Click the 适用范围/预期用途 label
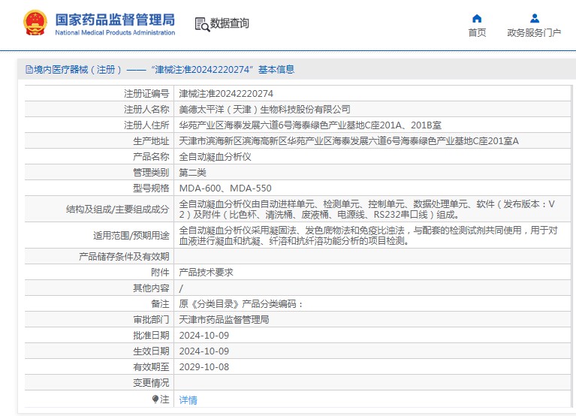 click(131, 235)
